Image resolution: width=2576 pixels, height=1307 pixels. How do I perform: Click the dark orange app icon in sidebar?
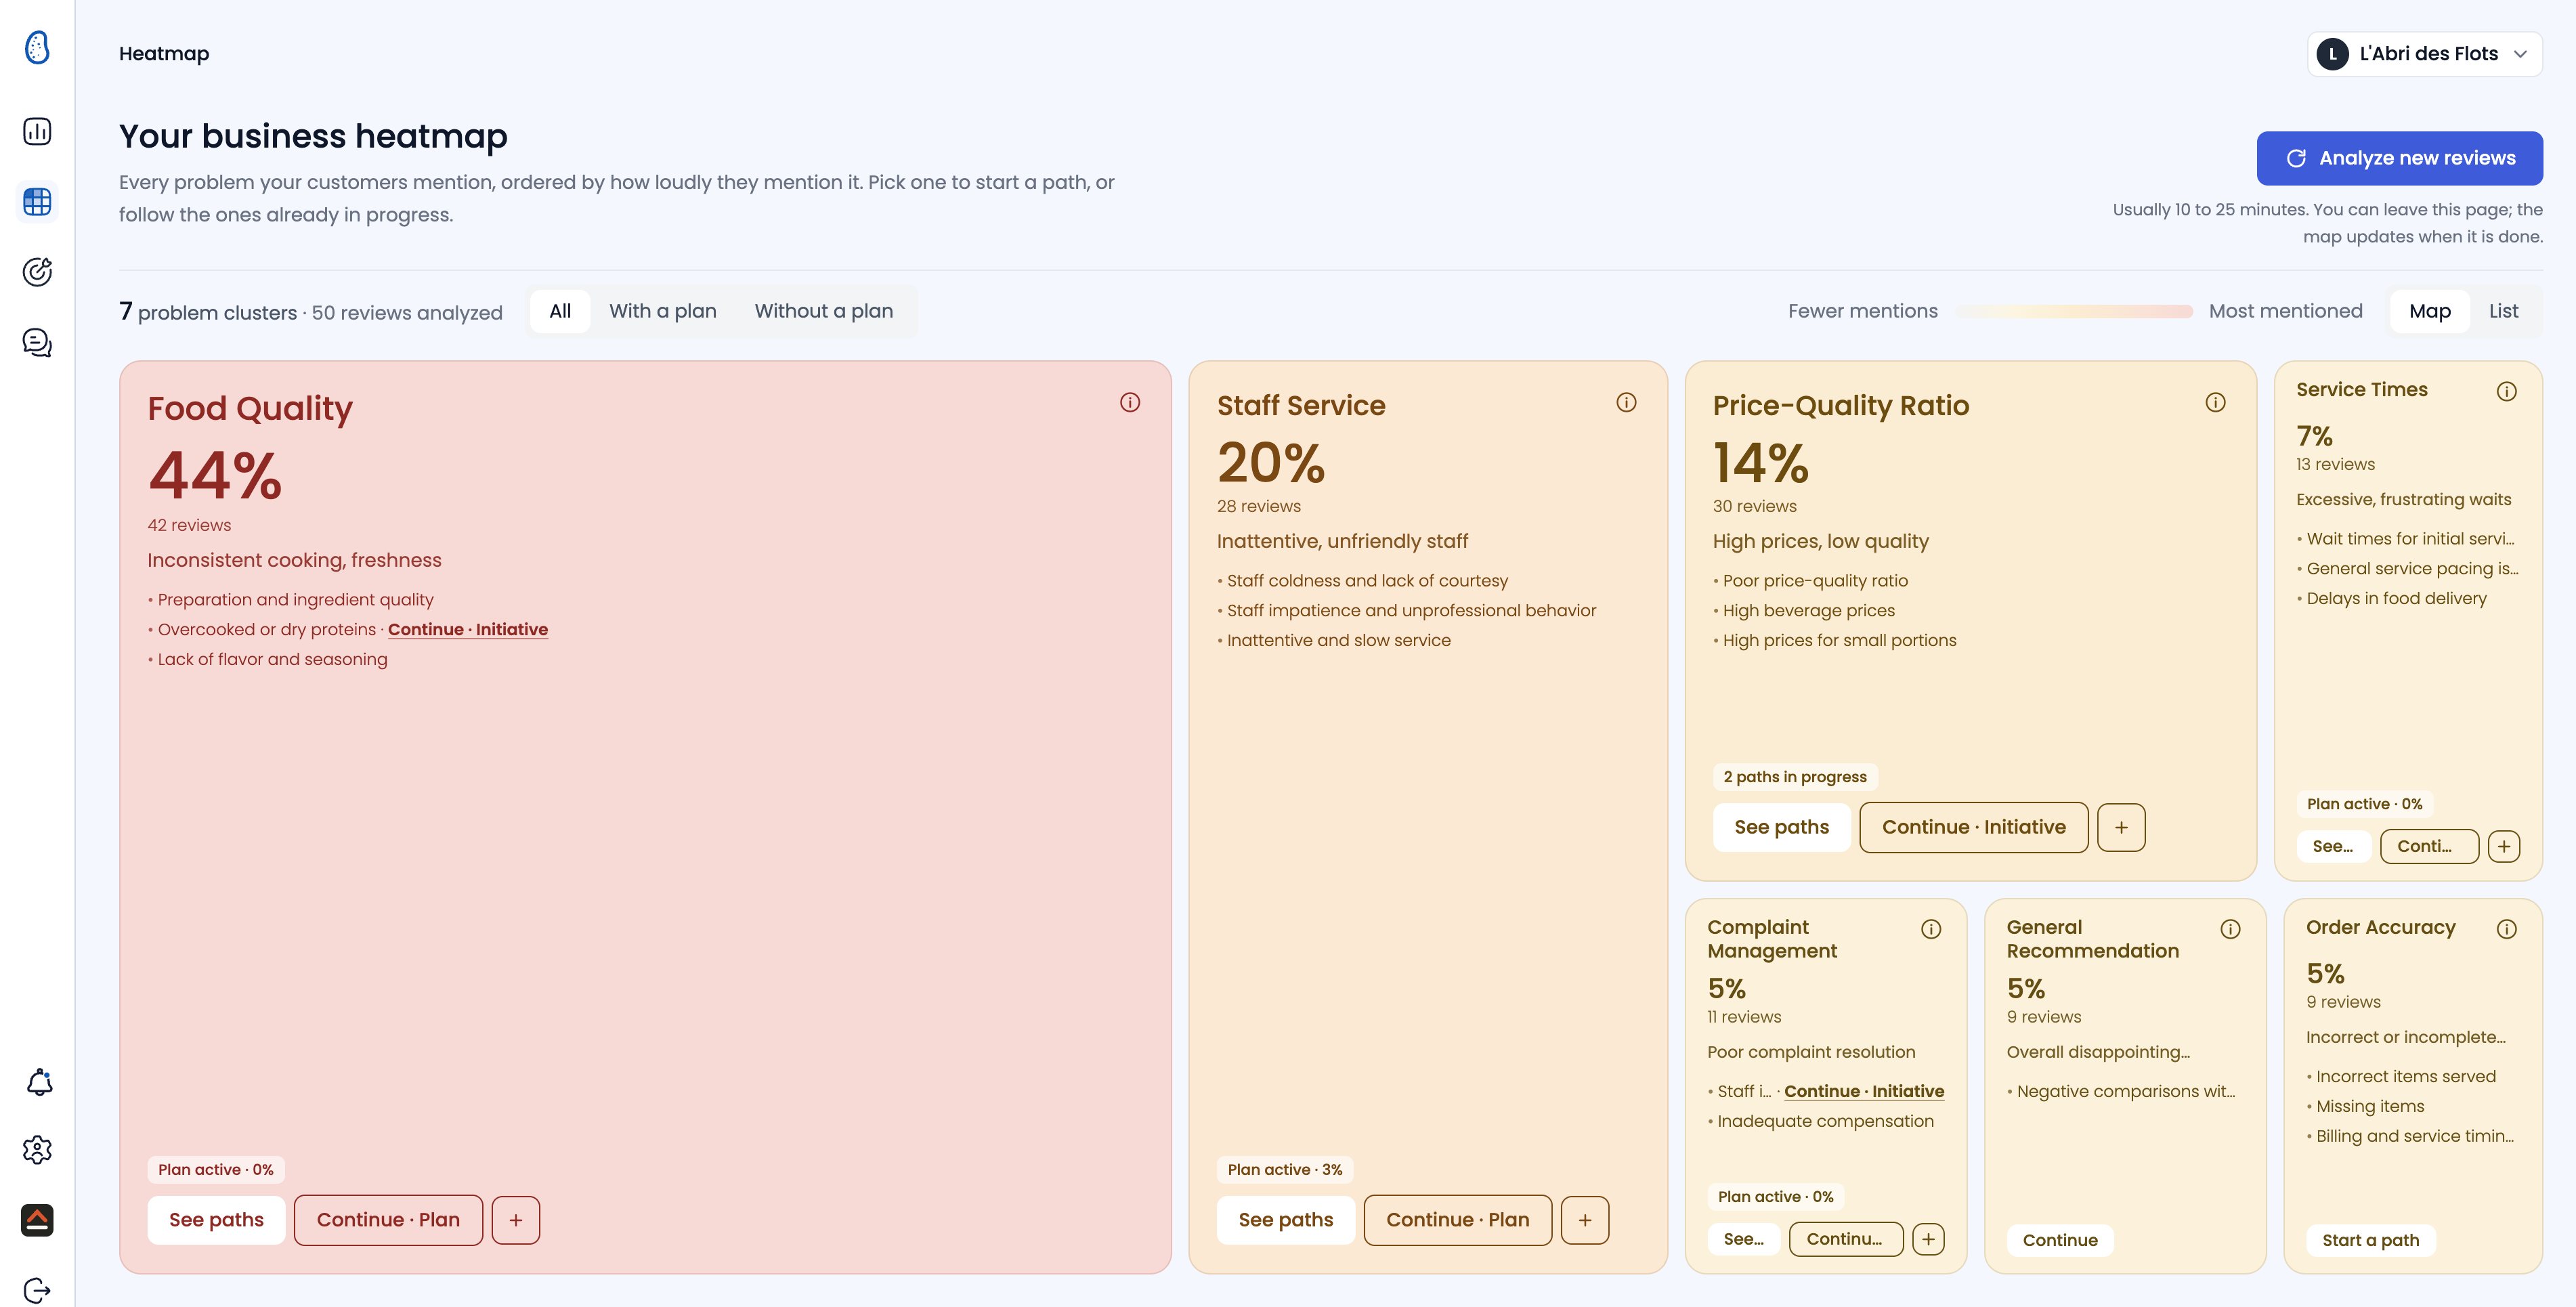click(37, 1220)
